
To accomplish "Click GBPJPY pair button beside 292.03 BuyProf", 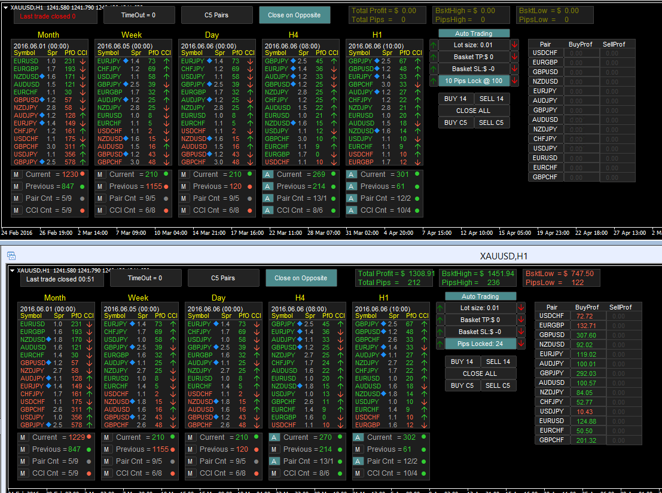I will pos(552,373).
